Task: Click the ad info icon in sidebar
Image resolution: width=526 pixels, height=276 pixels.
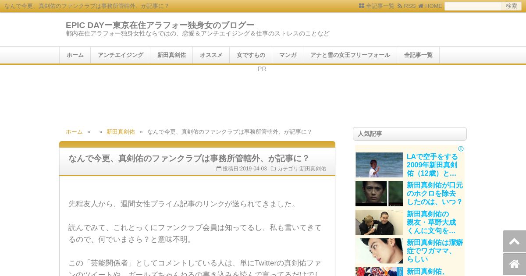Action: tap(461, 149)
